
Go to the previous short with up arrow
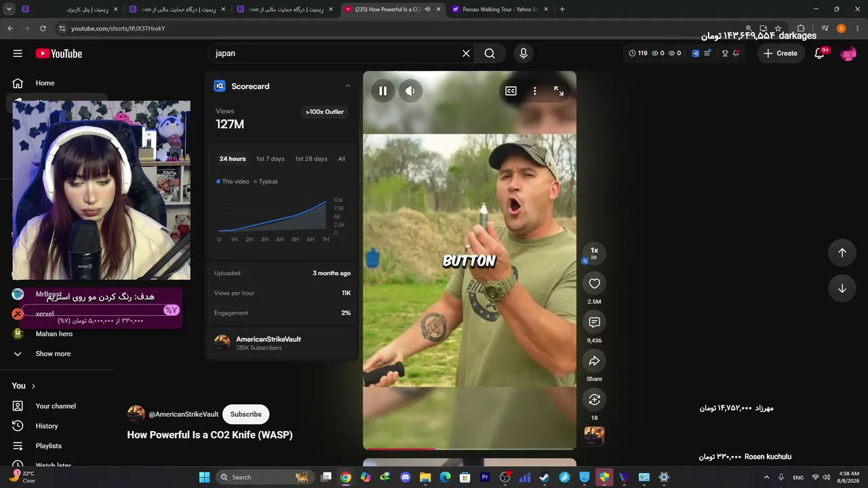[x=842, y=252]
